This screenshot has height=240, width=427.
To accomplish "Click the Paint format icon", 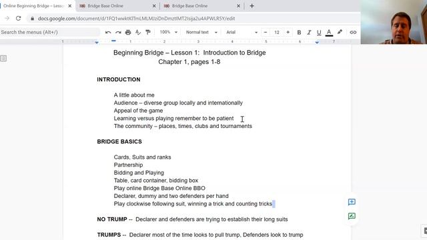I will pos(148,33).
